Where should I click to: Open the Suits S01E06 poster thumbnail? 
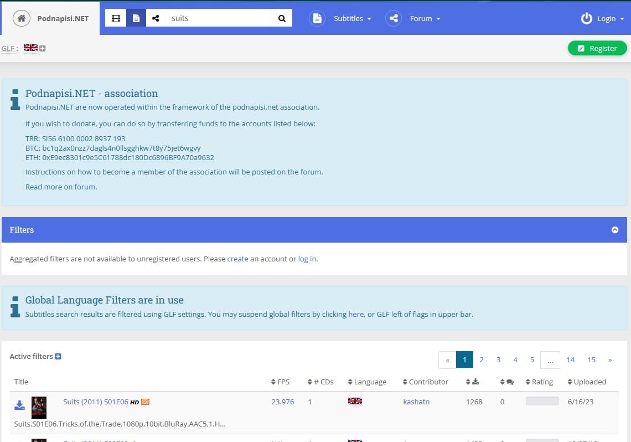click(39, 407)
